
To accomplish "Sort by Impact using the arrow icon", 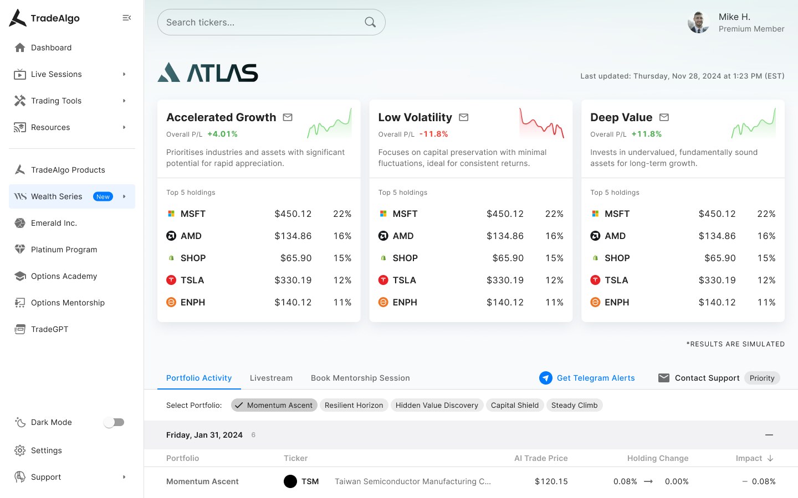I will (770, 458).
